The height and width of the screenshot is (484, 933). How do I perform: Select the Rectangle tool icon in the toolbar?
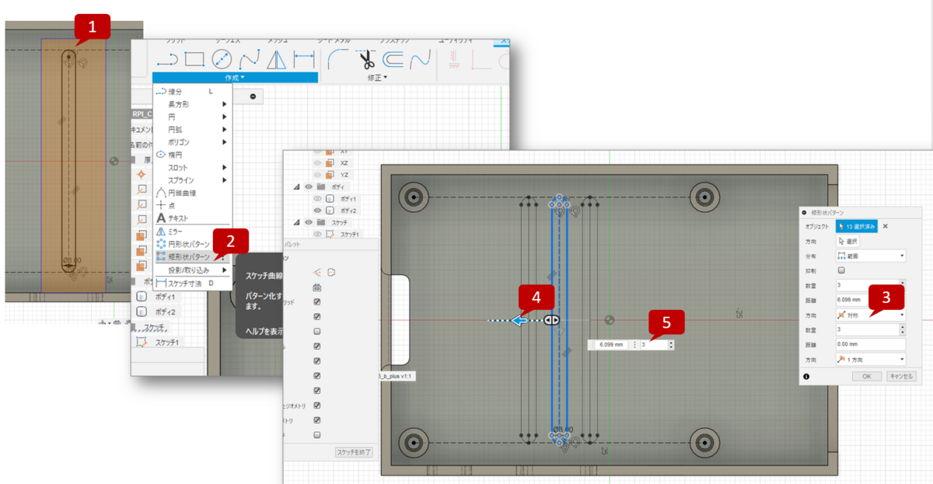click(x=194, y=60)
